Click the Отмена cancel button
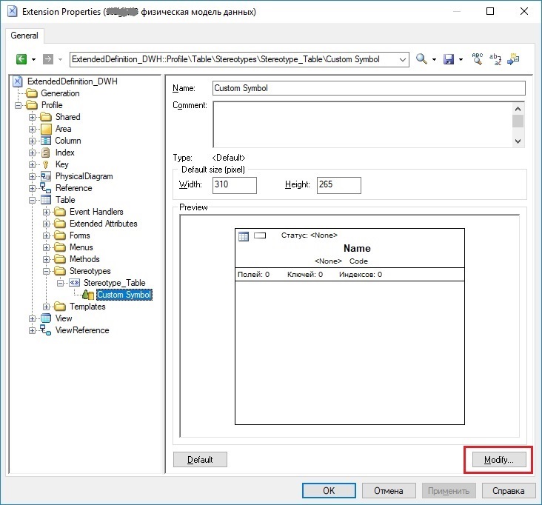542x505 pixels. point(389,490)
